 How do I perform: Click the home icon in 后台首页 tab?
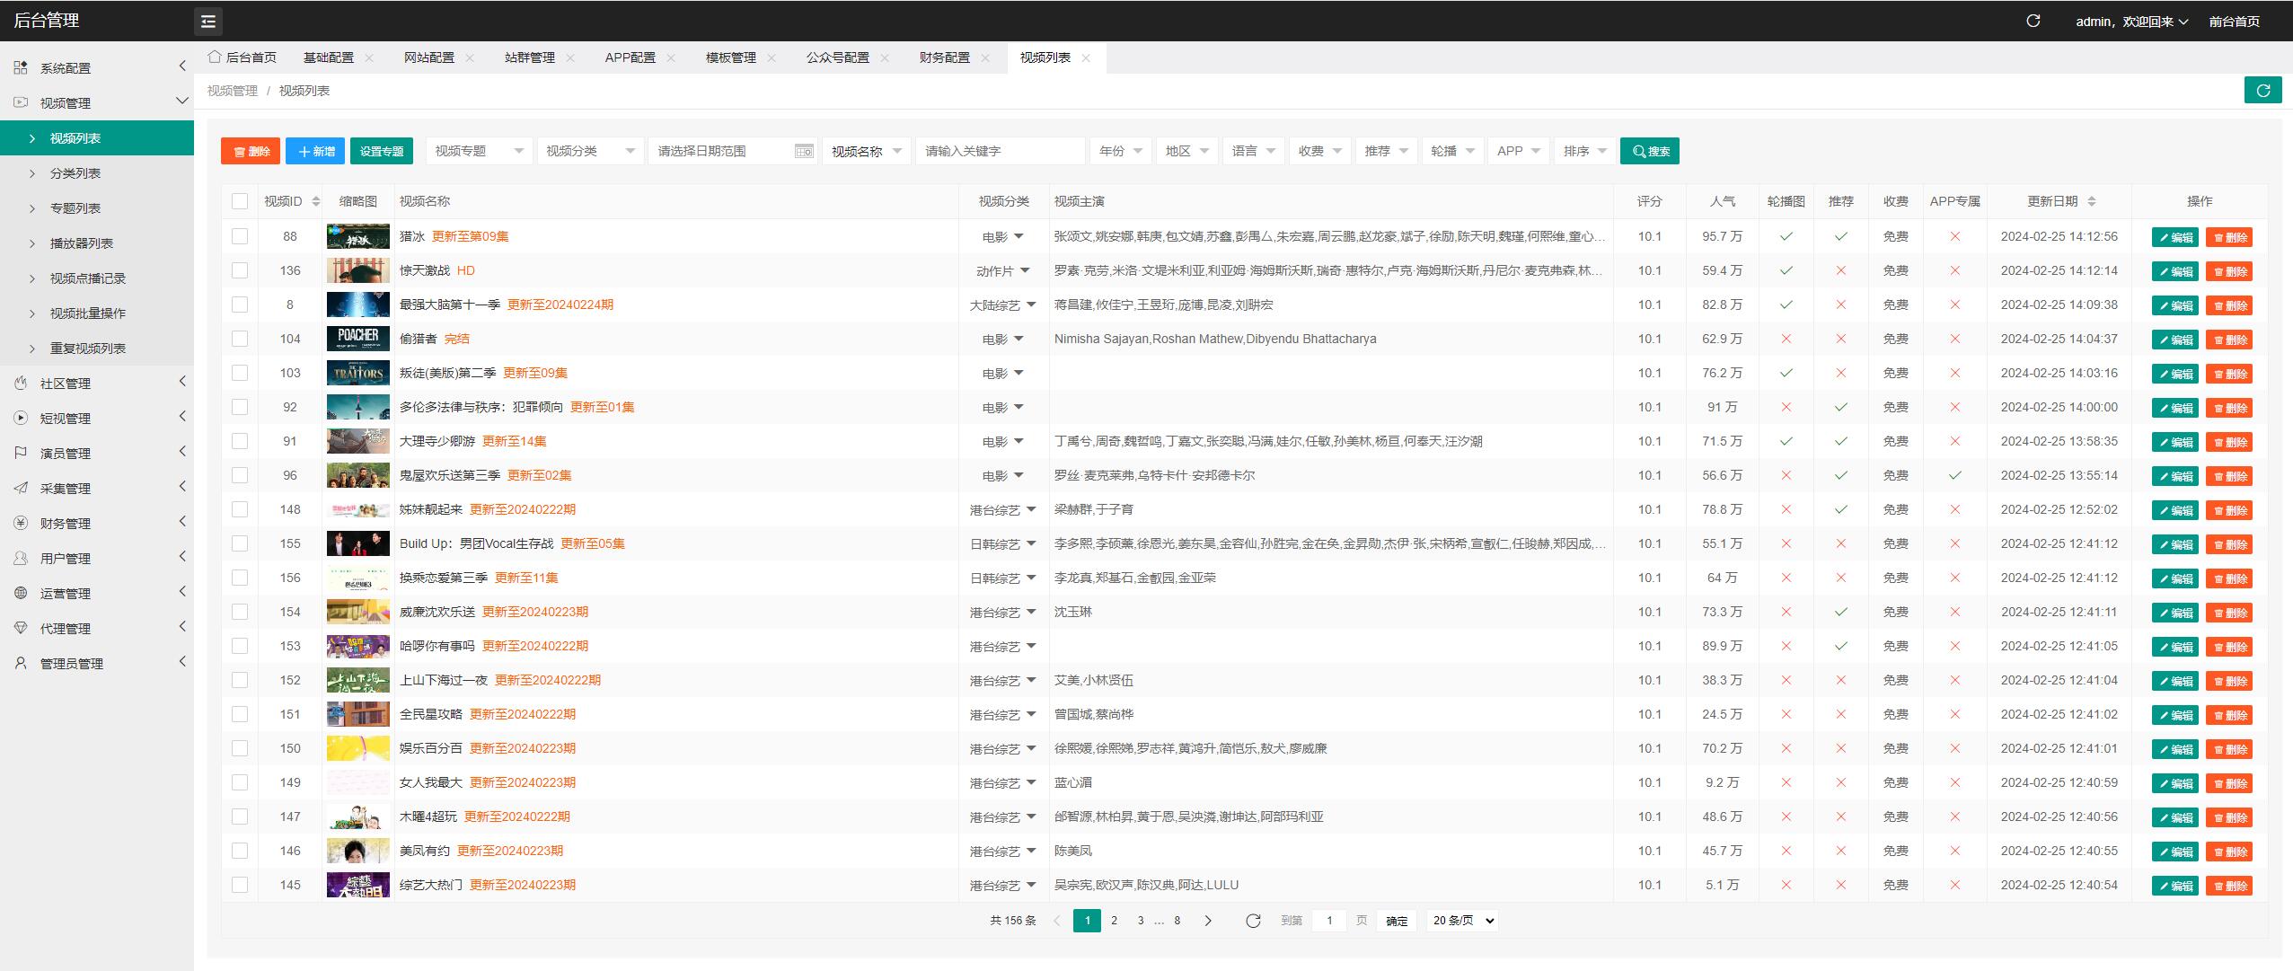pyautogui.click(x=214, y=57)
